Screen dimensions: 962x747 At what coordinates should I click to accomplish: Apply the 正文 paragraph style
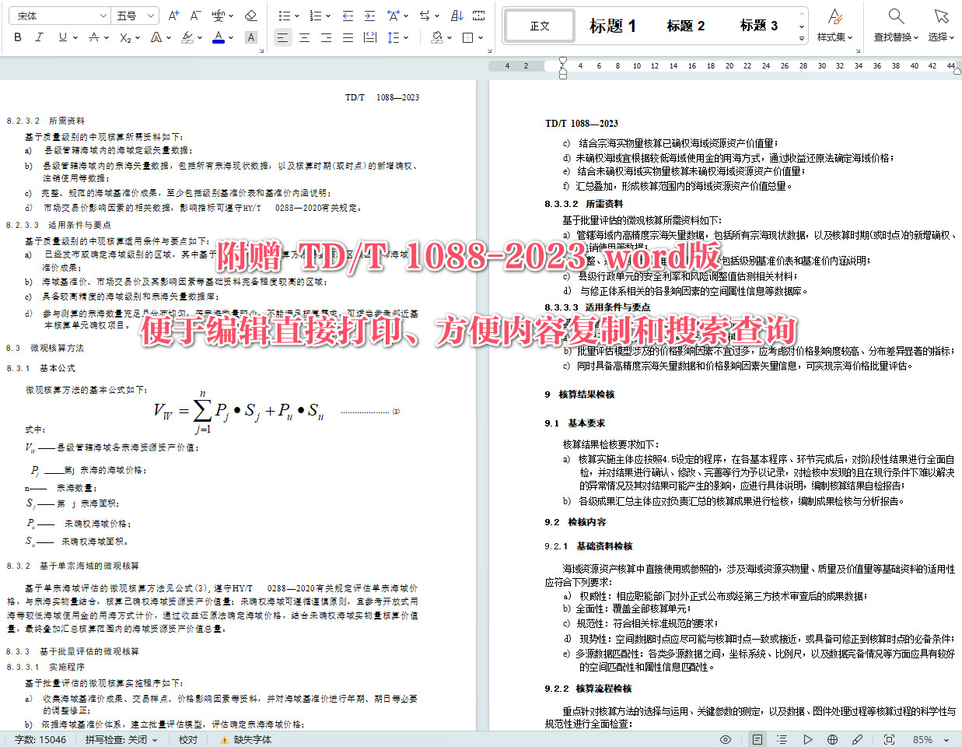539,25
